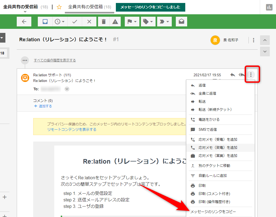Select 別のチケットに移動 menu item
This screenshot has width=276, height=217.
[220, 166]
